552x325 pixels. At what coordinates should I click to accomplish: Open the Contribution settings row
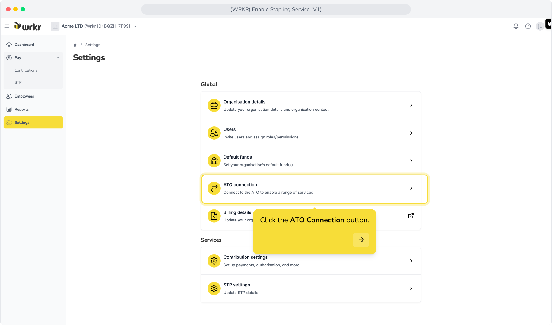(x=311, y=261)
